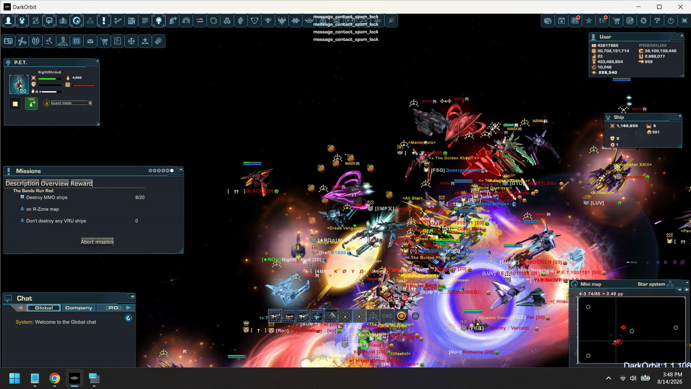691x389 pixels.
Task: Click the green P.E.T. fuel refill button
Action: [x=31, y=103]
